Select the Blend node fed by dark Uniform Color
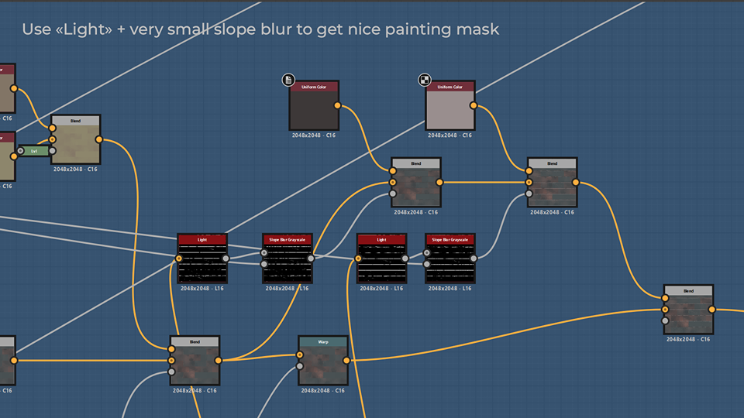 tap(415, 183)
